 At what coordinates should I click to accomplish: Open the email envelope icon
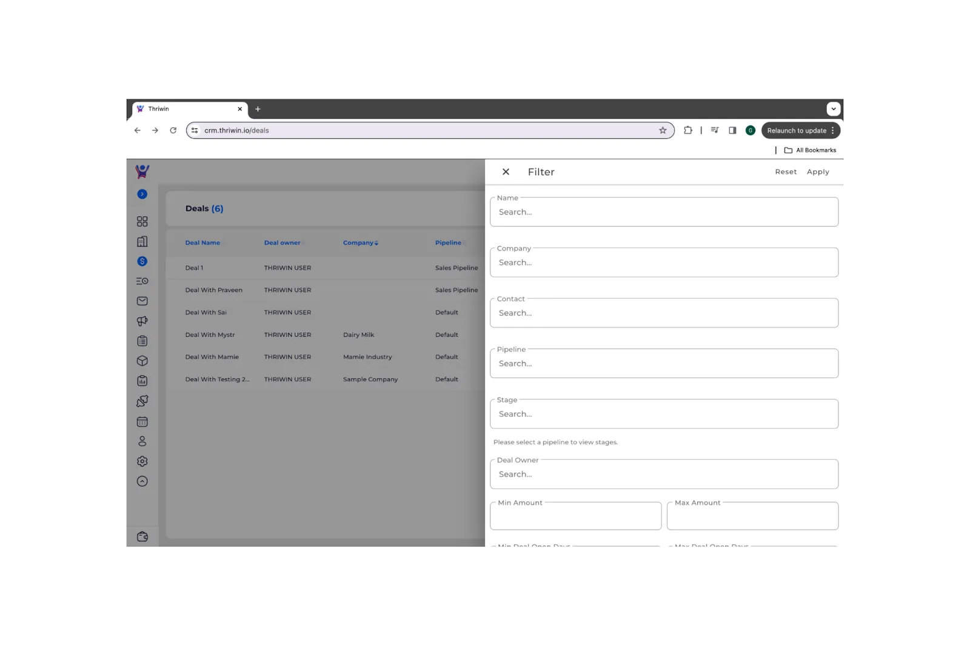[x=142, y=301]
